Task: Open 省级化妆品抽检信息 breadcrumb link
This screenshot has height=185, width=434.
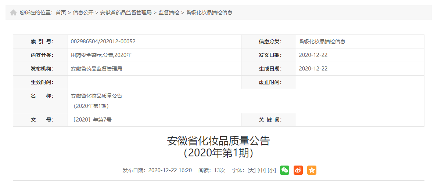Action: [209, 12]
